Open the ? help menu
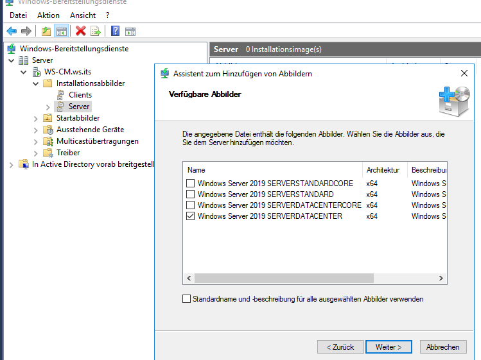 (x=107, y=15)
